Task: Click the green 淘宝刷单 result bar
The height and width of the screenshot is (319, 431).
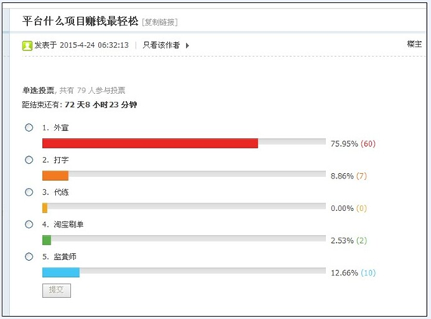Action: tap(47, 241)
